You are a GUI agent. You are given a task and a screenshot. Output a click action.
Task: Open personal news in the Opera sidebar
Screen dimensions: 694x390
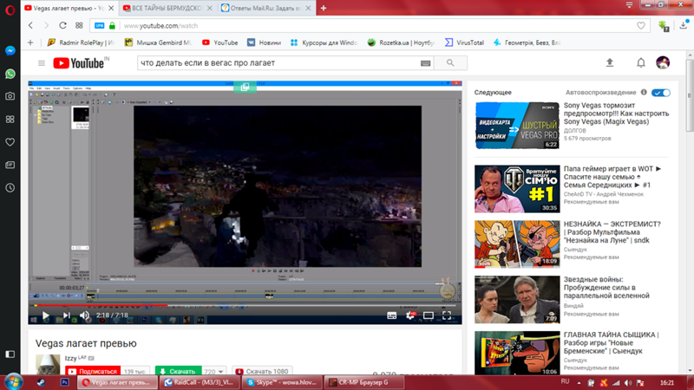coord(10,165)
